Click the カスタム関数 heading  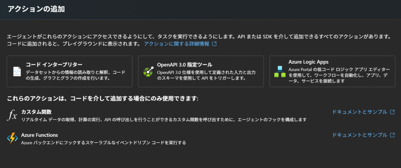tap(36, 112)
